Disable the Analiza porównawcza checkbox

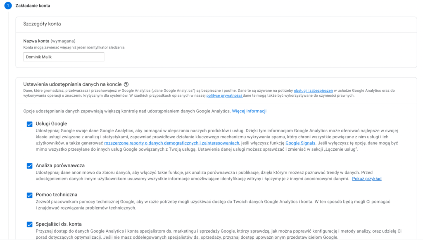29,166
